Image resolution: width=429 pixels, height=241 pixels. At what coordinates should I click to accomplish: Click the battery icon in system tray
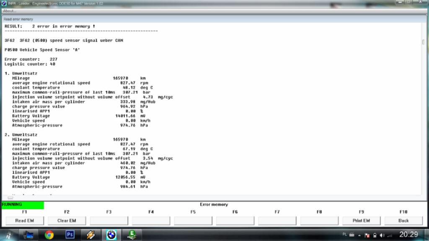375,235
